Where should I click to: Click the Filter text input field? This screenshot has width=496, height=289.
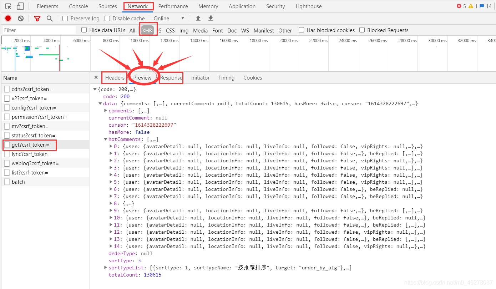pos(39,30)
